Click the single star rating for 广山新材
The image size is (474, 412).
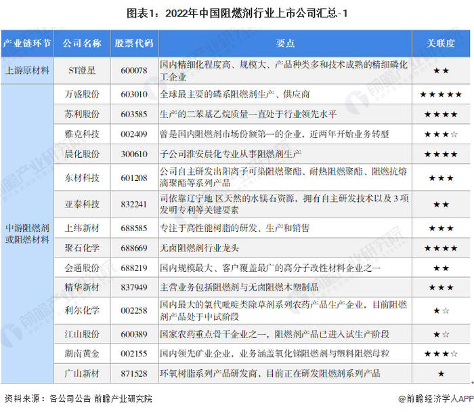pos(441,373)
